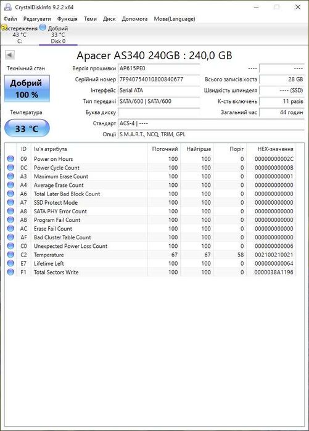309x431 pixels.
Task: Click the 33 °C temperature button
Action: 27,128
